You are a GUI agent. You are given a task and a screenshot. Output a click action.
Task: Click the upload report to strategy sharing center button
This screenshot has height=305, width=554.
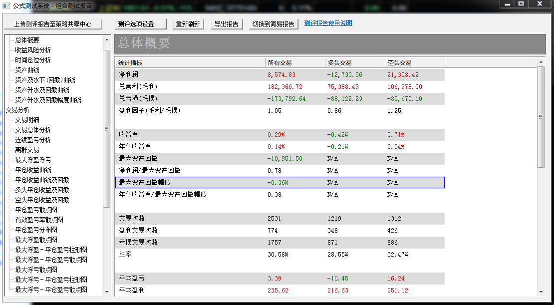coord(53,24)
